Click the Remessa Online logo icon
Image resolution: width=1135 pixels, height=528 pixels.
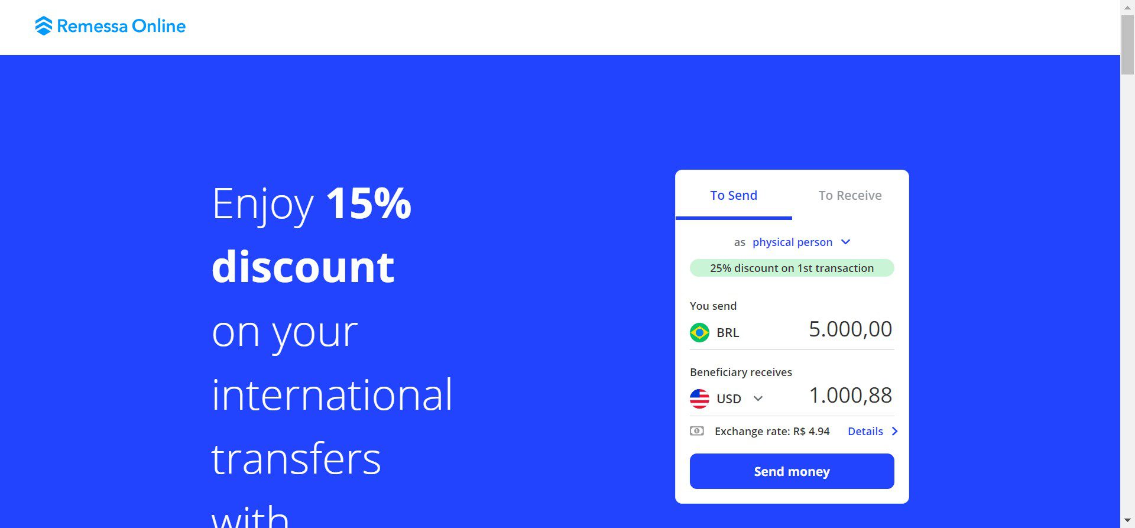[44, 26]
